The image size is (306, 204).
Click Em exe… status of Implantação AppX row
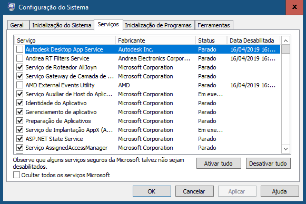pos(210,130)
